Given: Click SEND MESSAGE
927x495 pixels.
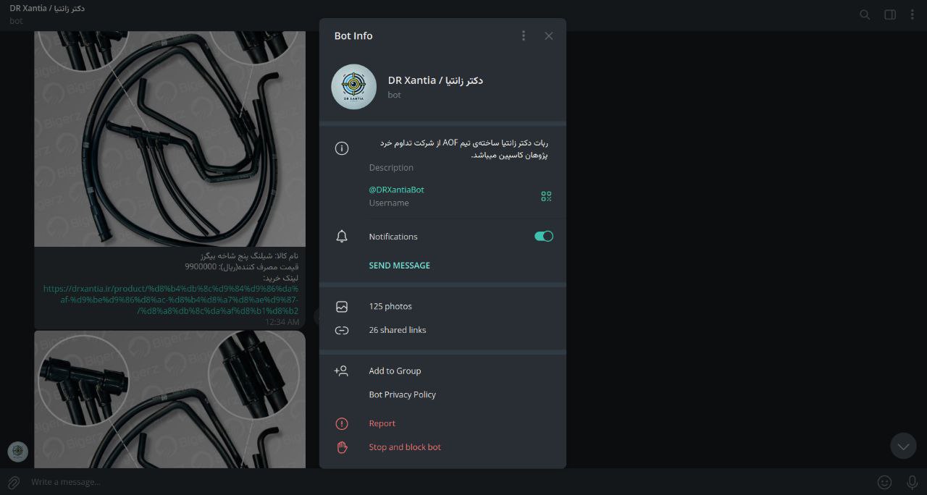Looking at the screenshot, I should pos(399,265).
